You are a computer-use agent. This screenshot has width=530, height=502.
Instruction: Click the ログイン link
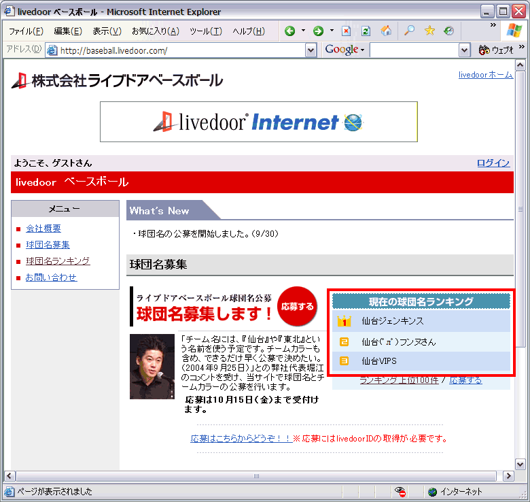[493, 163]
